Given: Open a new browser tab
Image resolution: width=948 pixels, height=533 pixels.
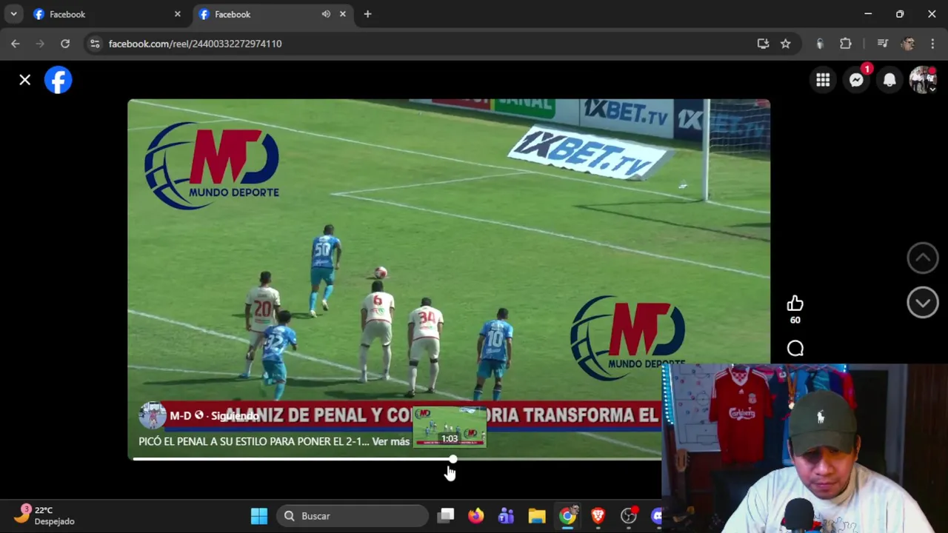Looking at the screenshot, I should (367, 14).
